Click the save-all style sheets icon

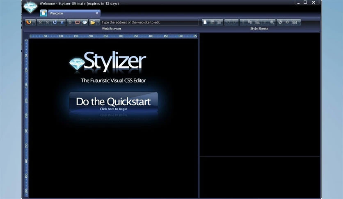(x=220, y=22)
